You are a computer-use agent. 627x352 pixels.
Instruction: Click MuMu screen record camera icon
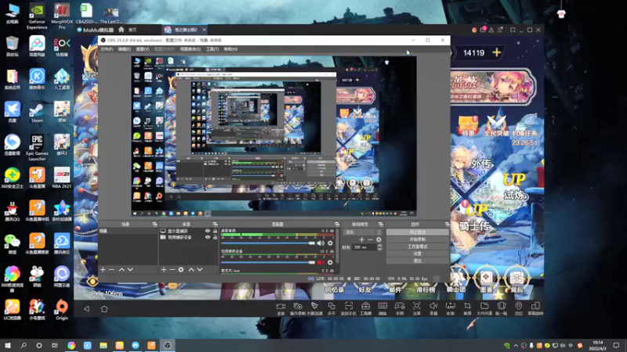tap(281, 308)
